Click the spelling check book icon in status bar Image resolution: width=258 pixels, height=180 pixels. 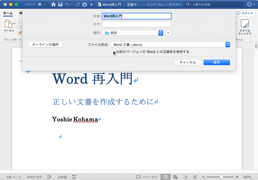(x=49, y=177)
